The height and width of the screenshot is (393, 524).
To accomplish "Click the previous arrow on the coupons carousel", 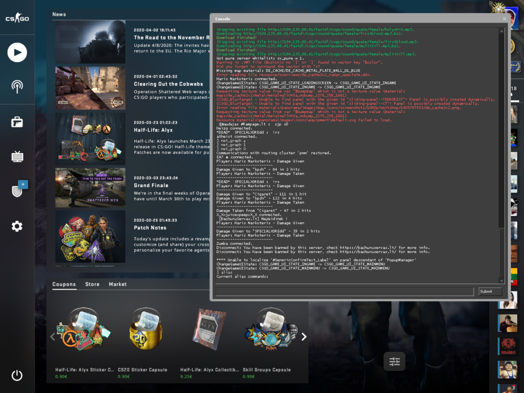I will (52, 336).
